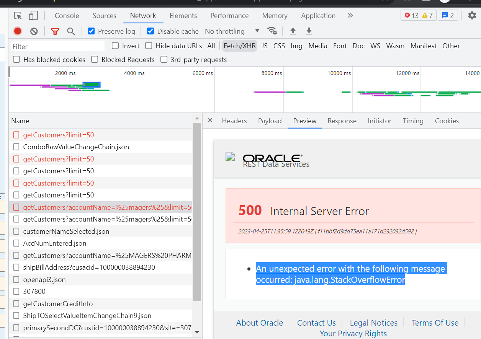
Task: Enable Hide data URLs filter
Action: click(148, 46)
